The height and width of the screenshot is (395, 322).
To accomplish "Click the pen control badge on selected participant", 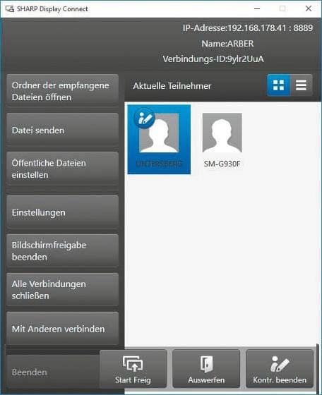I will click(144, 119).
